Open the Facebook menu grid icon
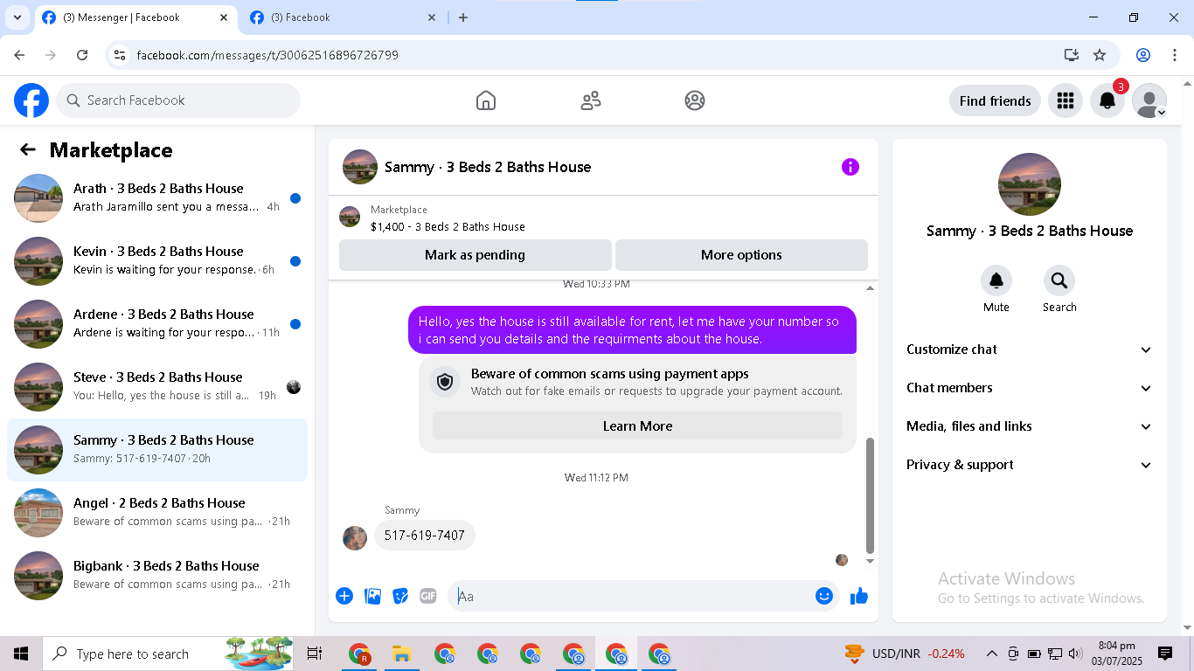1194x671 pixels. tap(1065, 100)
